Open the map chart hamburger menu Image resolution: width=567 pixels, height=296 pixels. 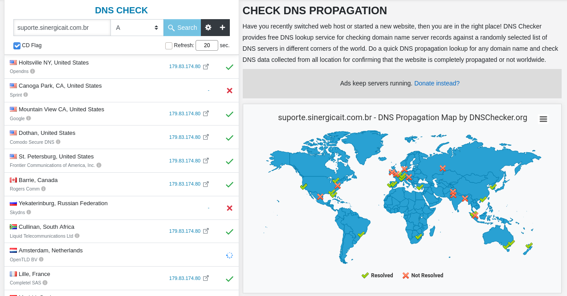[543, 119]
